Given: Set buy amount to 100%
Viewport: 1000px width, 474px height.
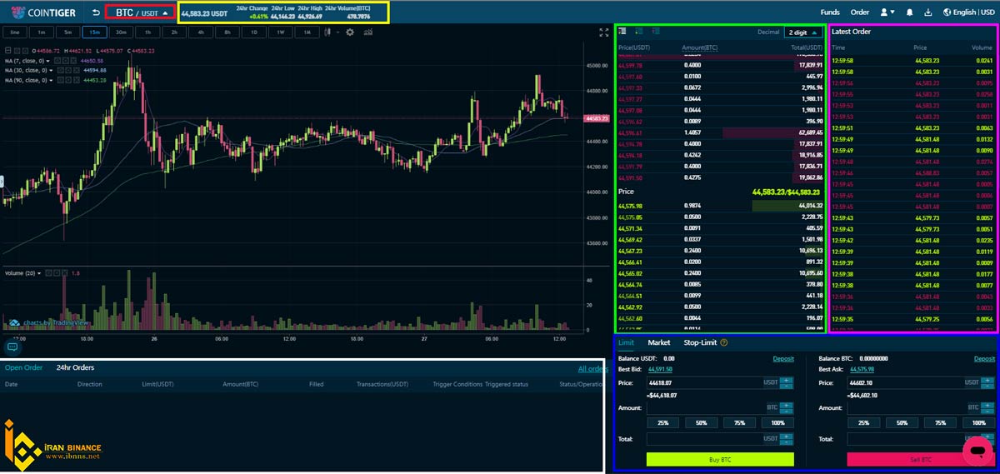Looking at the screenshot, I should 777,423.
